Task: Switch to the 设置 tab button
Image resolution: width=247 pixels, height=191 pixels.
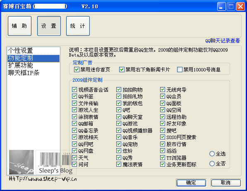Action: tap(49, 26)
